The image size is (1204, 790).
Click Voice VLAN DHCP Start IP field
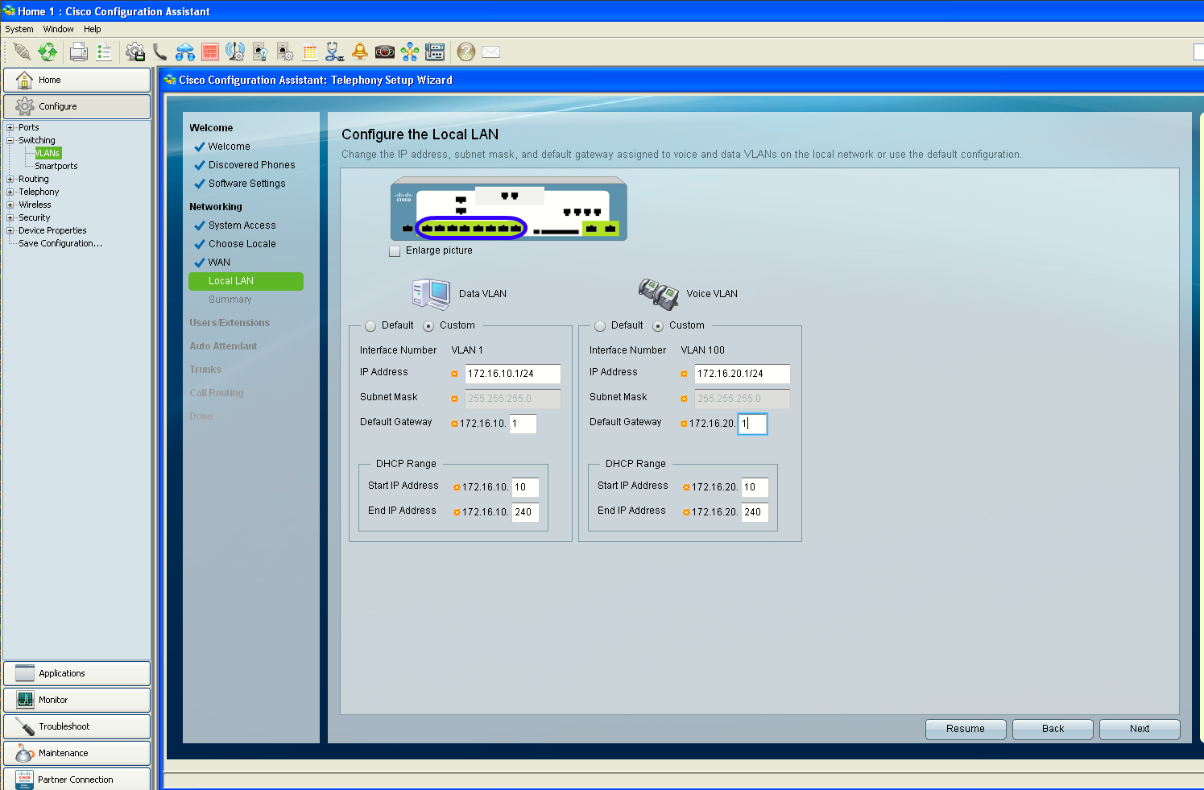[x=755, y=487]
